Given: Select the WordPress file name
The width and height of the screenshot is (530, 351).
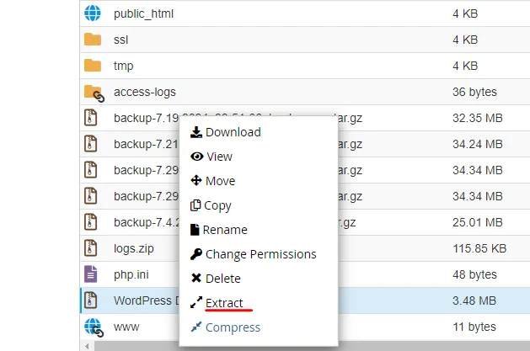Looking at the screenshot, I should [146, 300].
